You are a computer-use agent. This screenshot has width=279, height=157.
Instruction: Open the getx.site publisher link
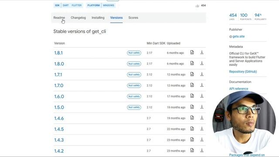pos(238,36)
